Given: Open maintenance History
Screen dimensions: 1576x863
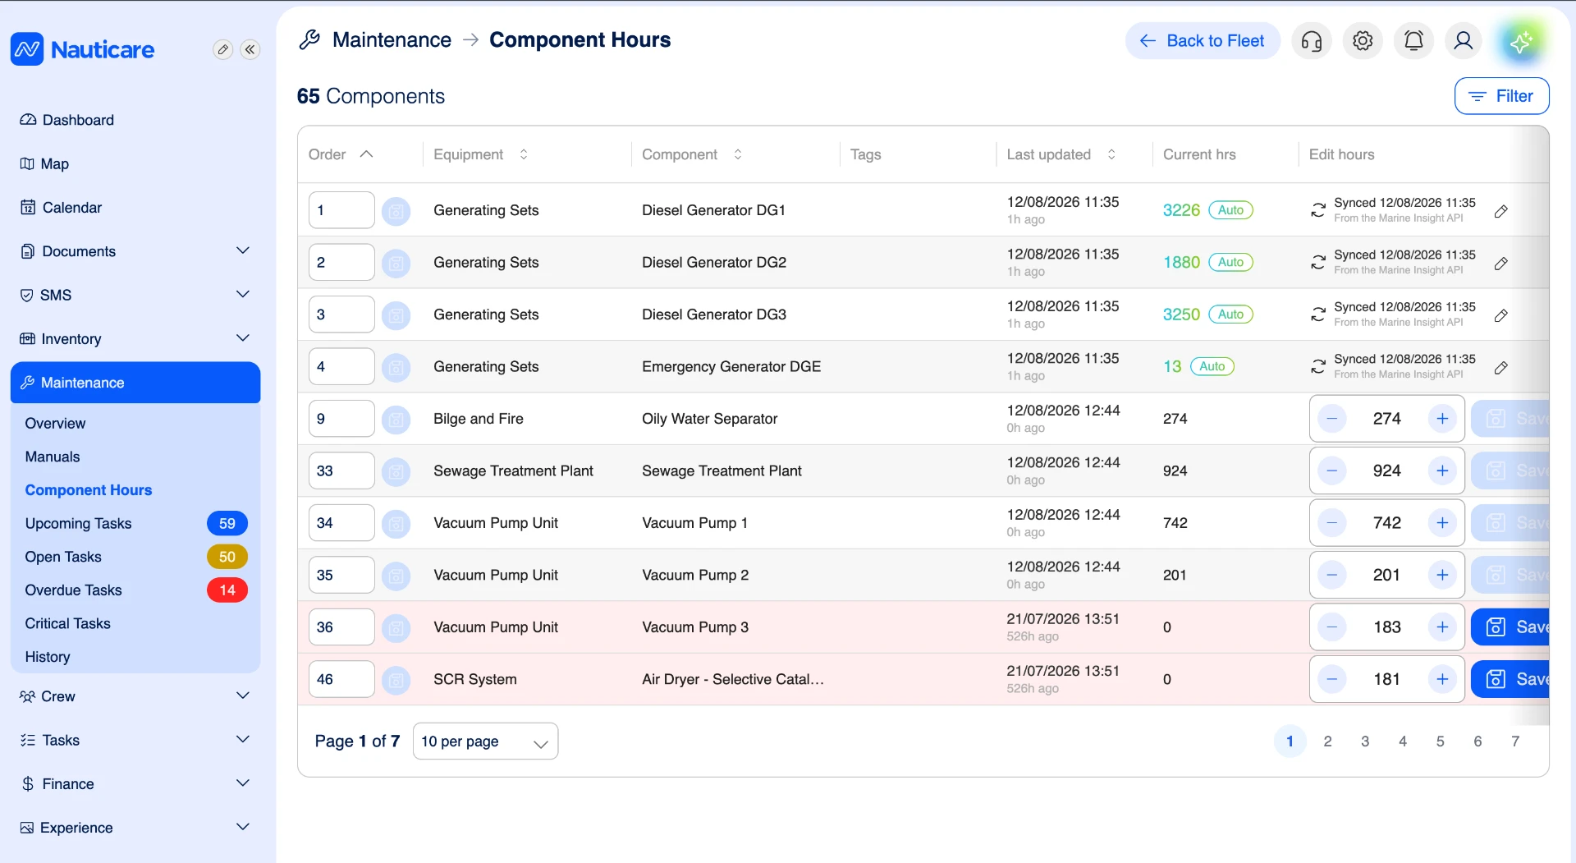Looking at the screenshot, I should pyautogui.click(x=48, y=657).
